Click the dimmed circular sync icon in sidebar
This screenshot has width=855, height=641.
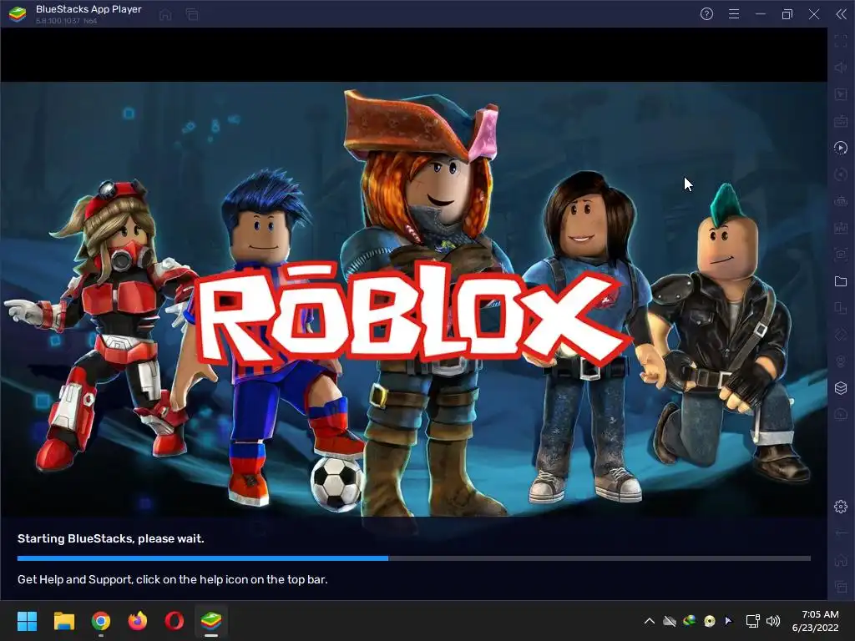pyautogui.click(x=841, y=174)
